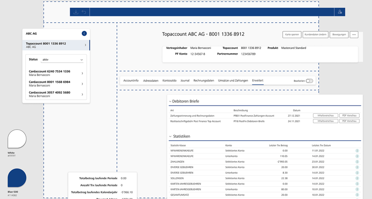Viewport: 372px width, 199px height.
Task: Click the Statistik-klasse column header
Action: [178, 145]
